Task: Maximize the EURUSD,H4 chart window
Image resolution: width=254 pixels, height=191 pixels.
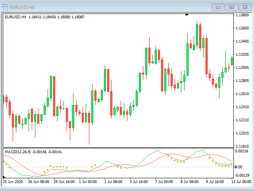Action: pyautogui.click(x=231, y=7)
